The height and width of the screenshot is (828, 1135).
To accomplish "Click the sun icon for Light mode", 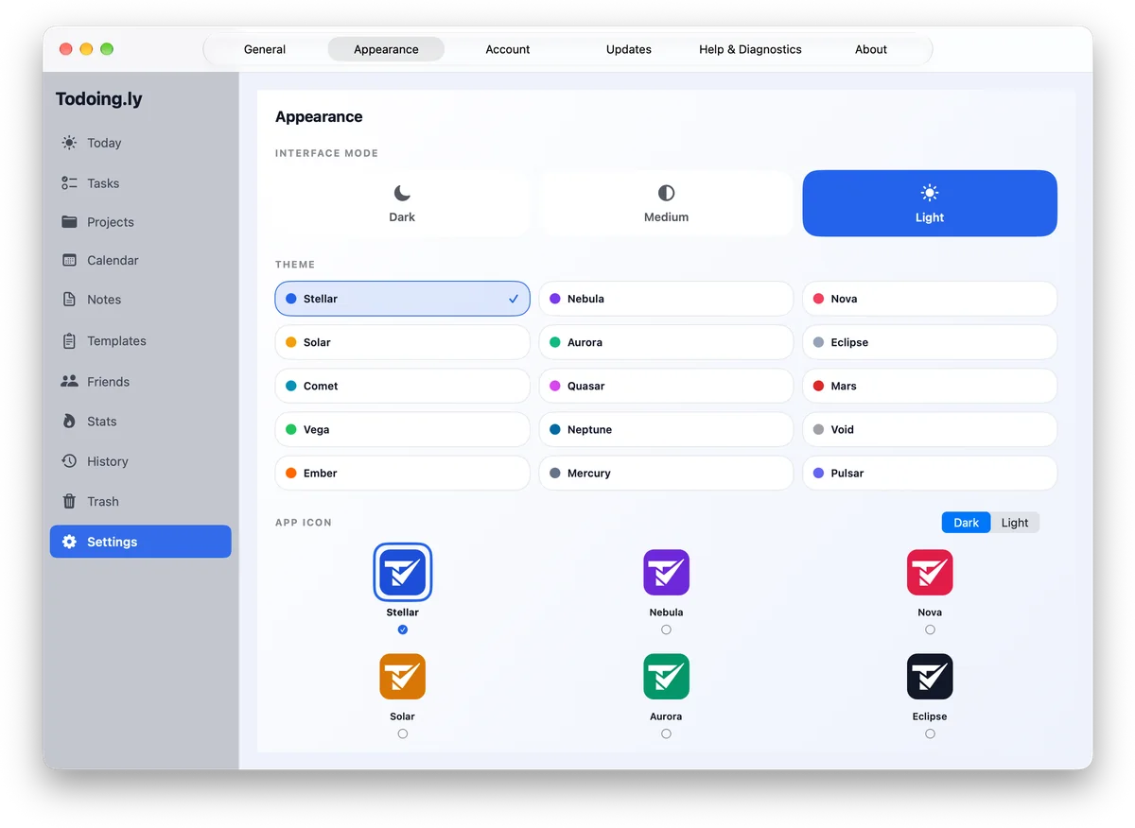I will coord(930,193).
